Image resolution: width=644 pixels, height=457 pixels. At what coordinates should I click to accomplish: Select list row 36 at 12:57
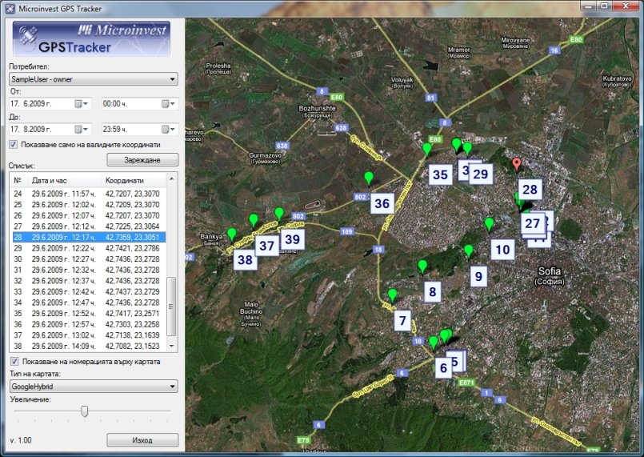click(x=88, y=324)
